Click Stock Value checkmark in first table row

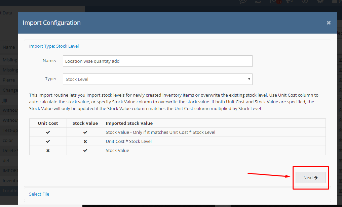[x=85, y=132]
